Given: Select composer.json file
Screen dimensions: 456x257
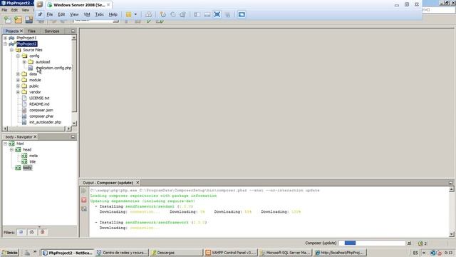Looking at the screenshot, I should 41,110.
